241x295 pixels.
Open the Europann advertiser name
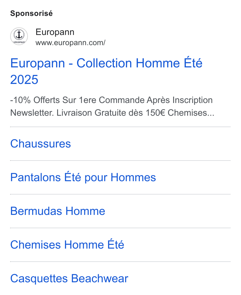coord(55,32)
